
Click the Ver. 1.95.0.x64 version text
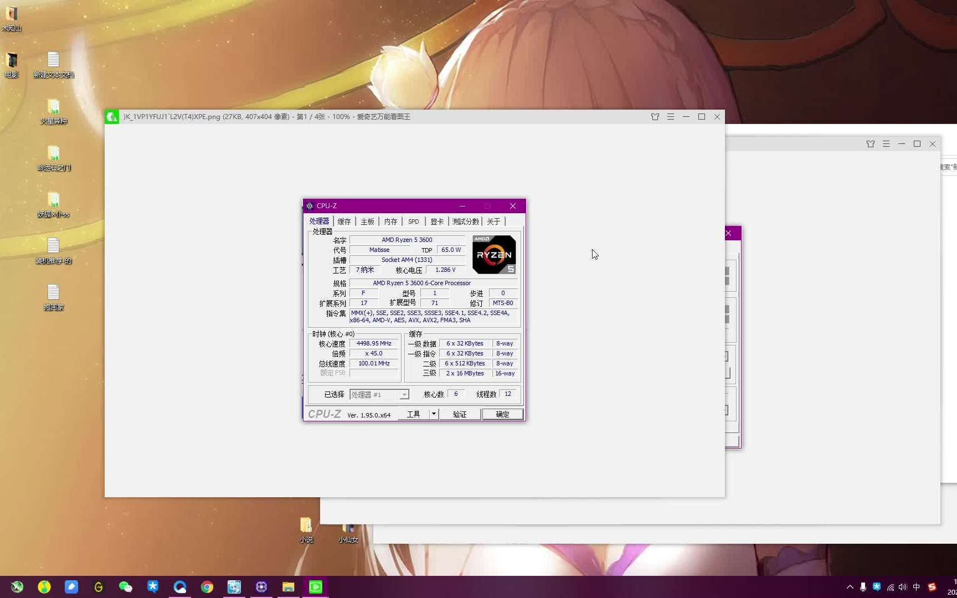[369, 415]
